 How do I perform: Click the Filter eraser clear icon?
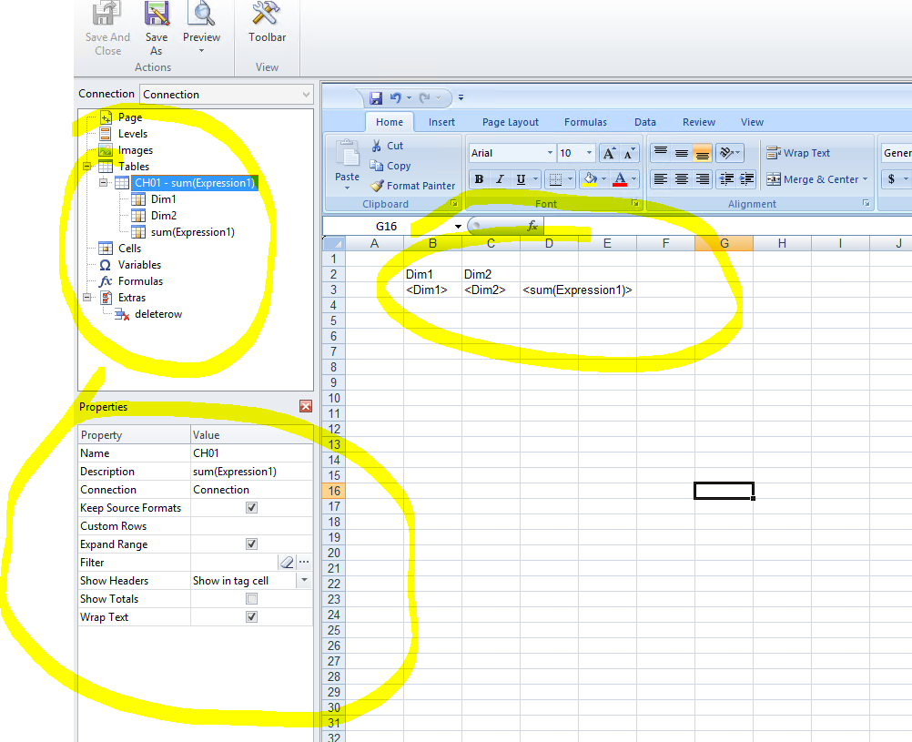(287, 563)
